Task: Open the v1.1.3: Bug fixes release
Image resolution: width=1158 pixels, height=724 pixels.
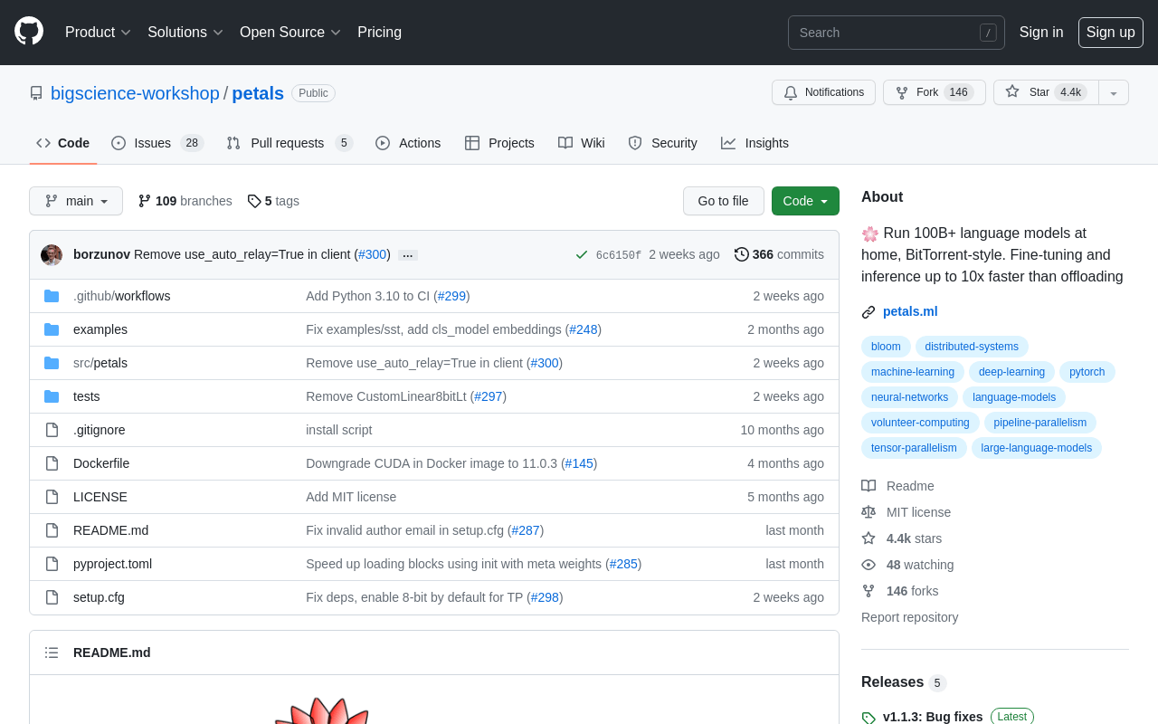Action: click(933, 717)
